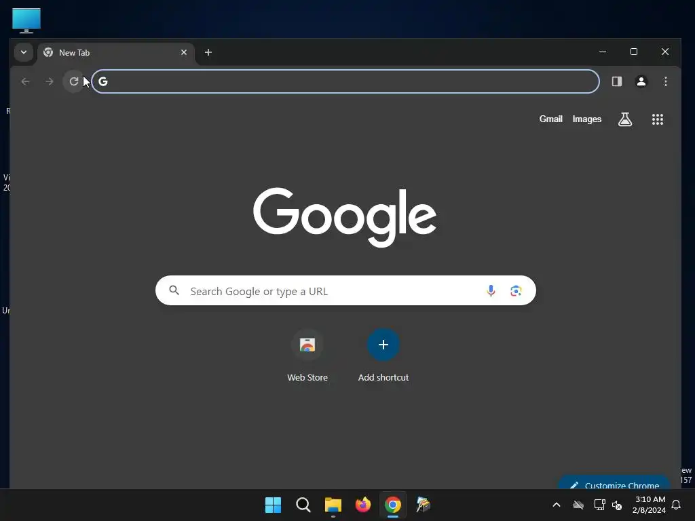Click the Search Google or type a URL box

tap(345, 290)
